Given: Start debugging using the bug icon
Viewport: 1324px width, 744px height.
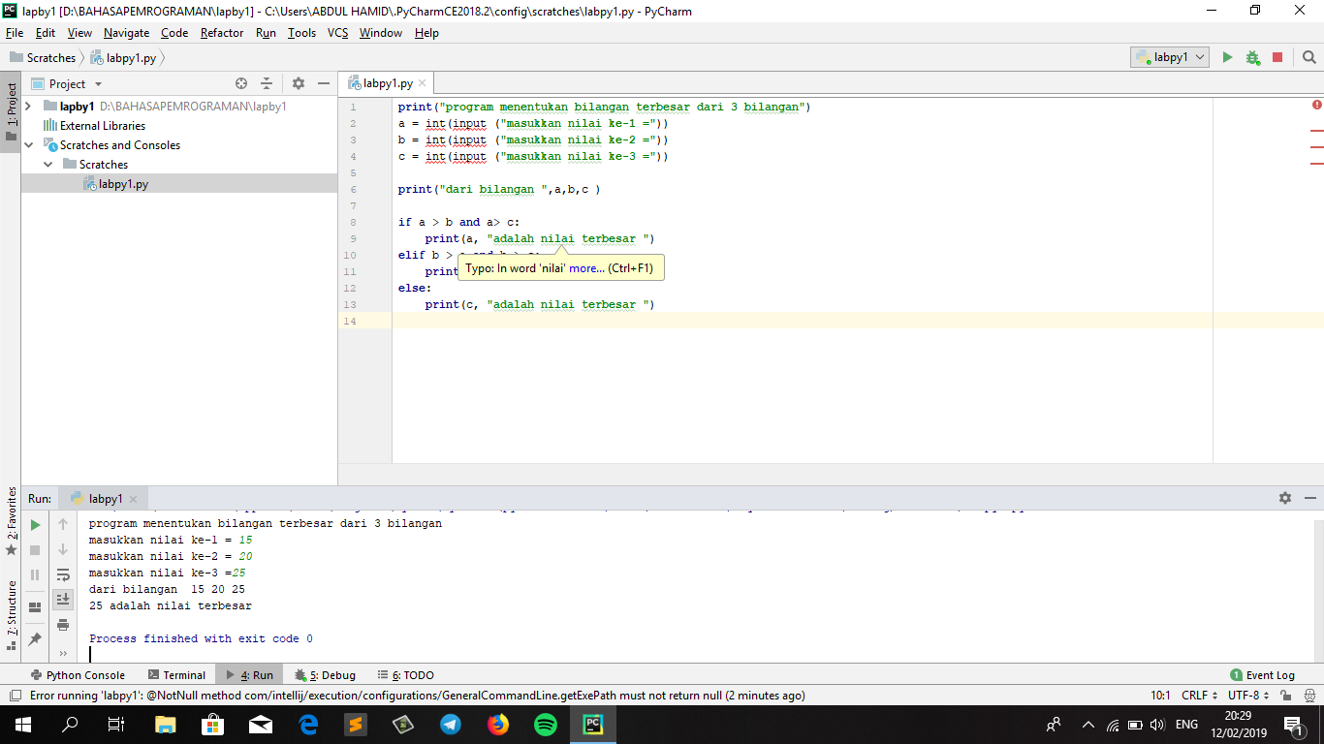Looking at the screenshot, I should click(x=1251, y=57).
